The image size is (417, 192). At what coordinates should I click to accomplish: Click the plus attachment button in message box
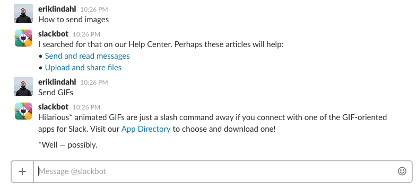click(22, 171)
